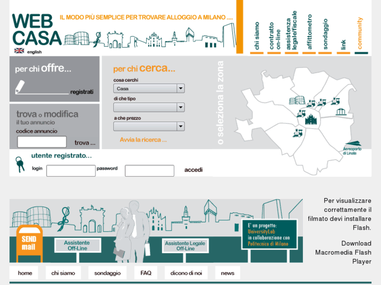Click the utente registrato... heading
This screenshot has width=381, height=285.
click(x=61, y=155)
